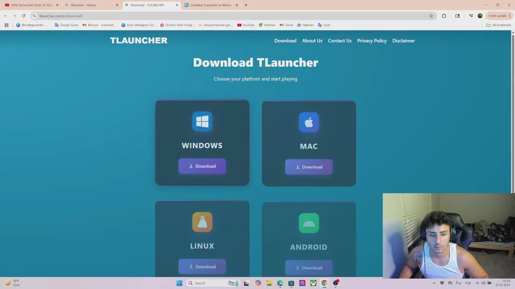The image size is (515, 289).
Task: Click the TLAUNCHER site logo
Action: coord(139,40)
